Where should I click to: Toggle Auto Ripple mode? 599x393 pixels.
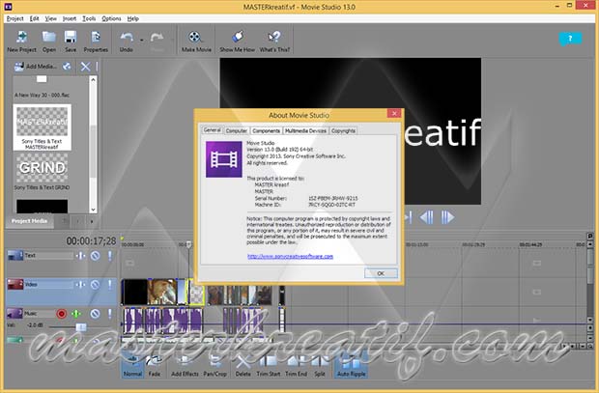[x=352, y=366]
